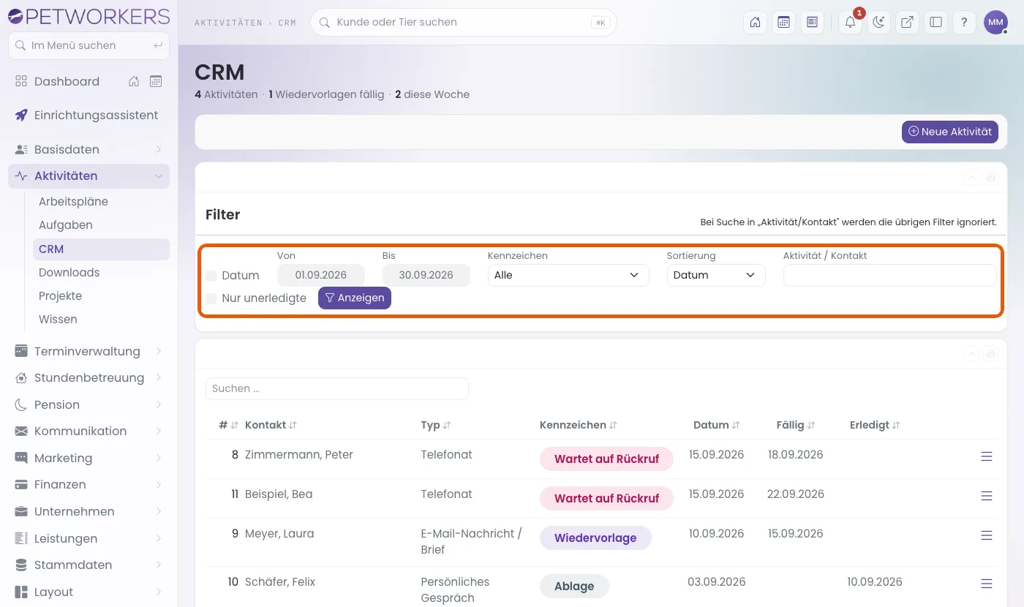
Task: Open help via the question mark icon
Action: pyautogui.click(x=964, y=22)
